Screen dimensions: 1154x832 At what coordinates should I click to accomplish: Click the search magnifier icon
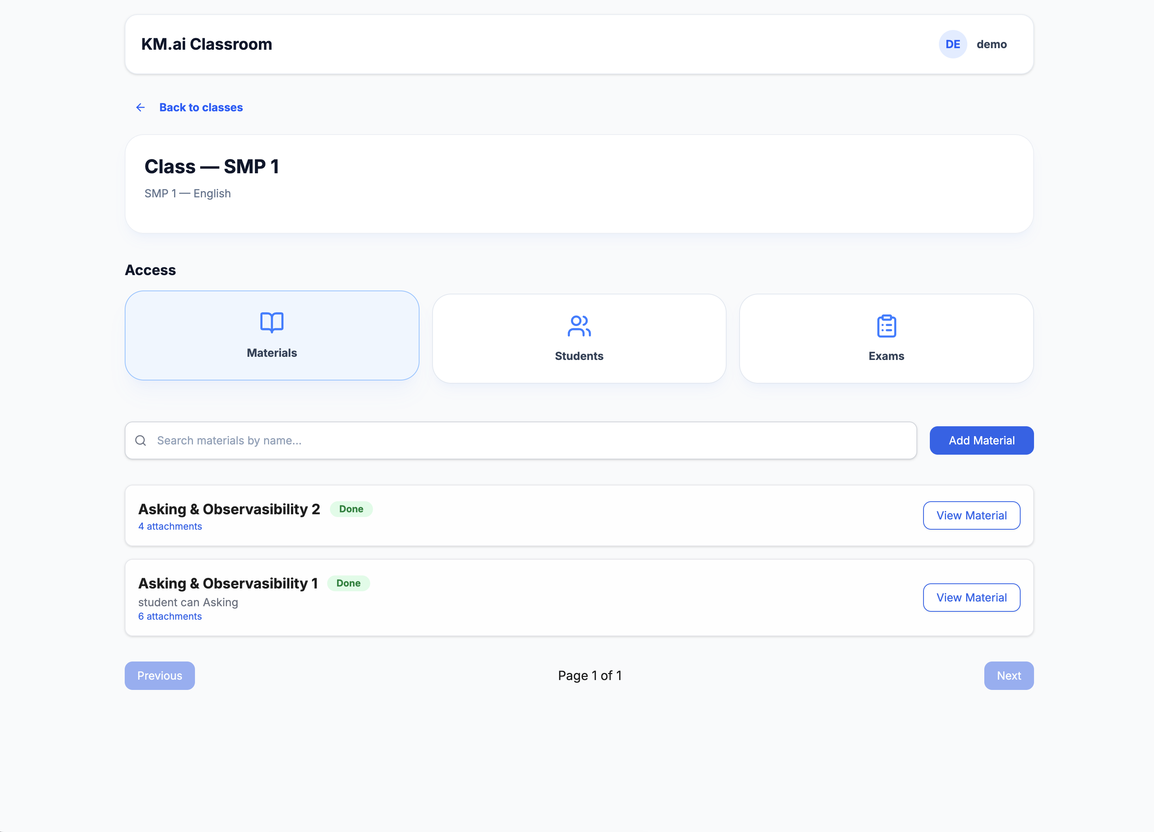tap(141, 440)
